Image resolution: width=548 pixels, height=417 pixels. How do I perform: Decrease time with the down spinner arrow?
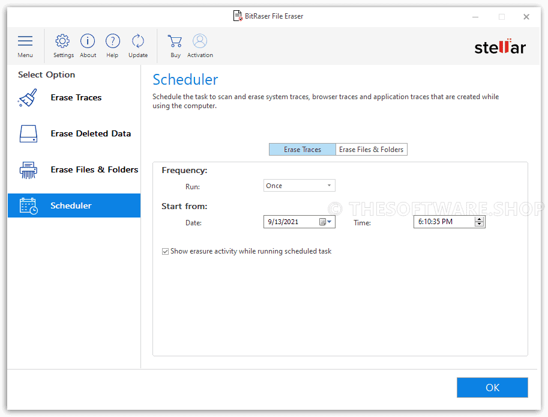[480, 225]
